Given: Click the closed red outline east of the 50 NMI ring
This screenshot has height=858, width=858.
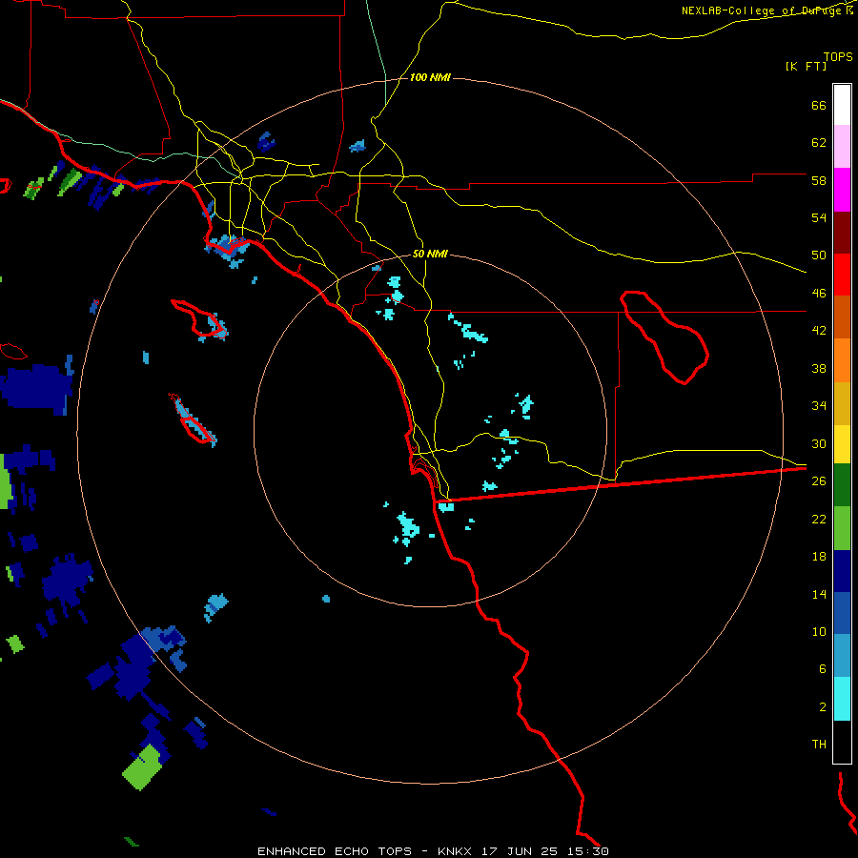Looking at the screenshot, I should pyautogui.click(x=664, y=337).
